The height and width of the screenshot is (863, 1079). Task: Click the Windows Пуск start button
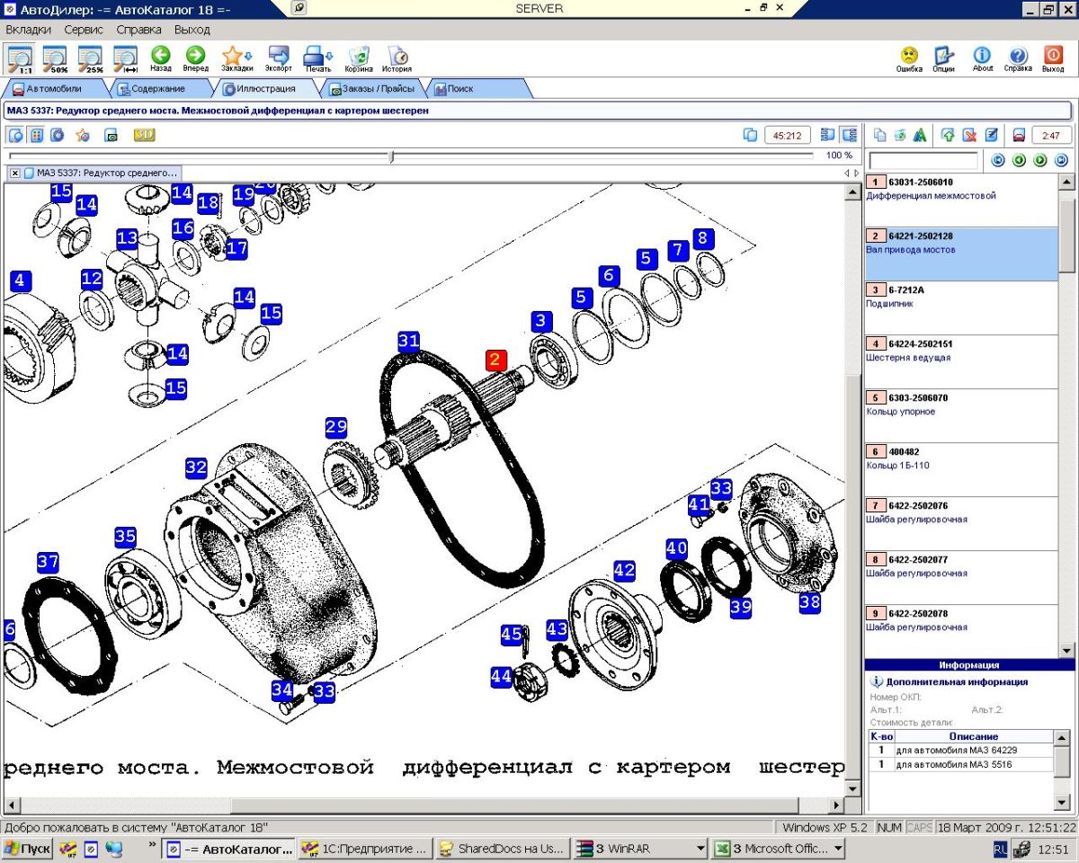(x=26, y=849)
